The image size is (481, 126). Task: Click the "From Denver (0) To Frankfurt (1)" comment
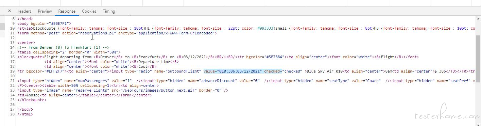pos(63,48)
